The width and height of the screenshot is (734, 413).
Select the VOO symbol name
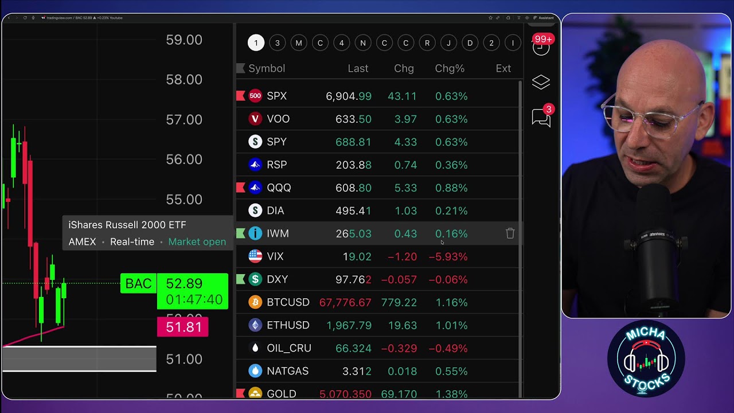[278, 119]
